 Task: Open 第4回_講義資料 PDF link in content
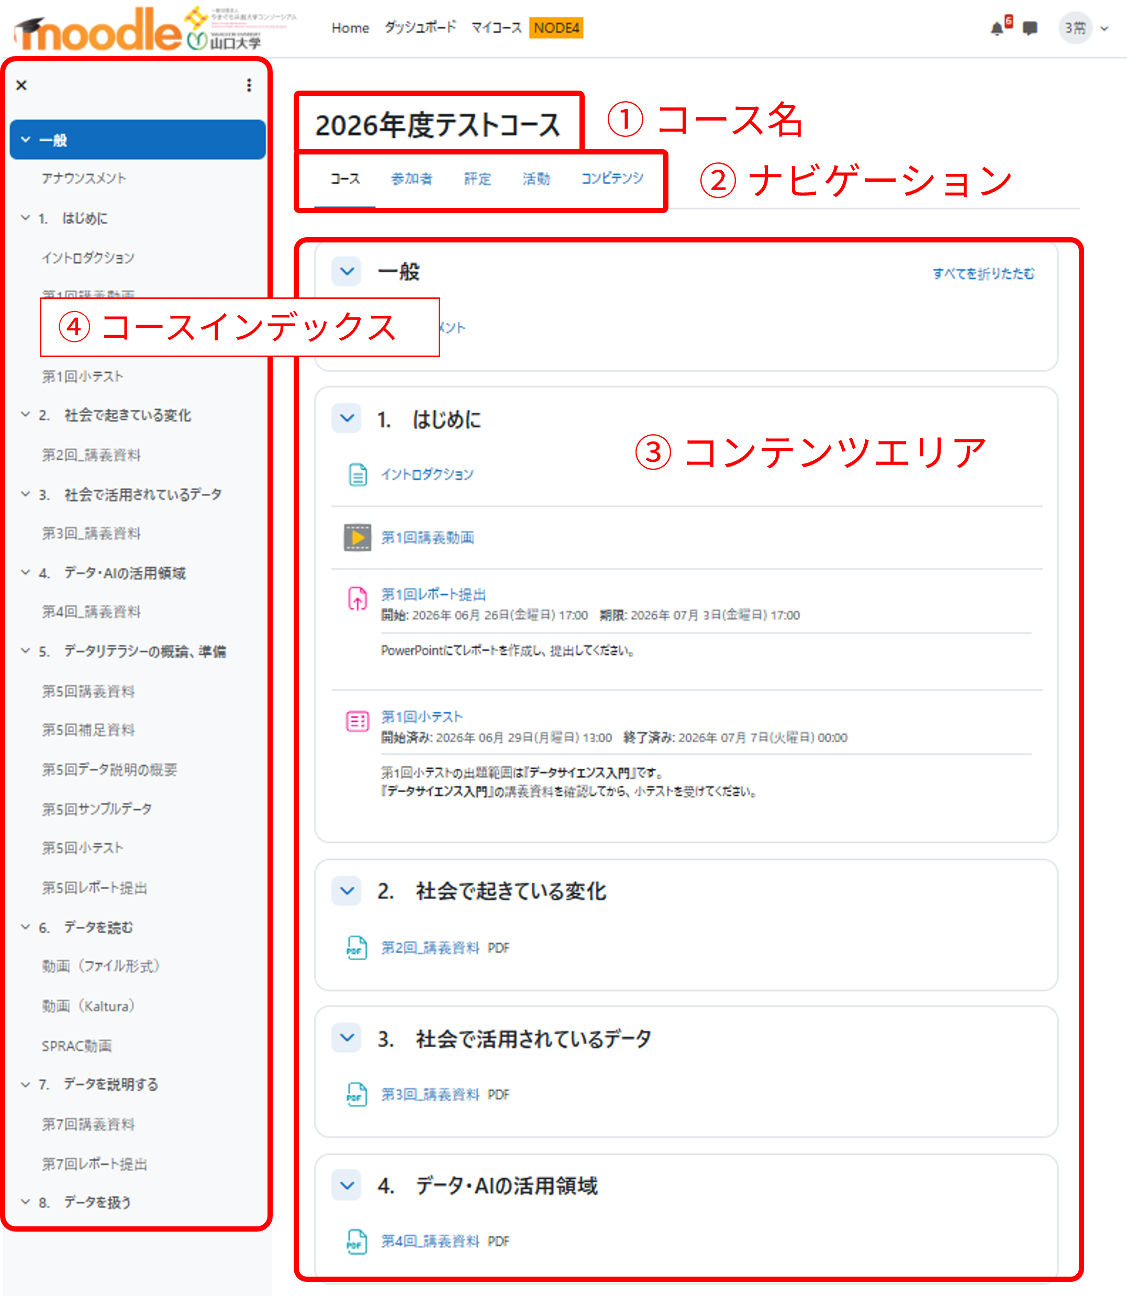click(x=430, y=1241)
